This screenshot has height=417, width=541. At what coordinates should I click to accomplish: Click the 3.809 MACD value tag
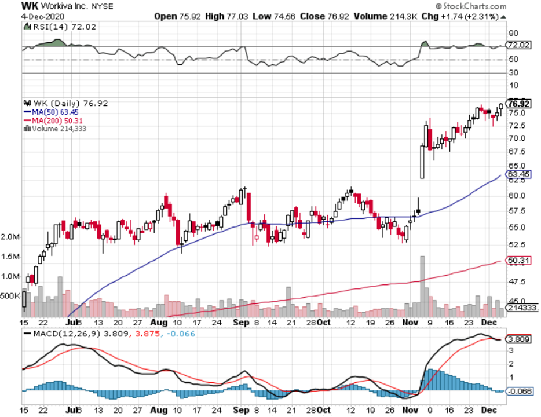(518, 339)
